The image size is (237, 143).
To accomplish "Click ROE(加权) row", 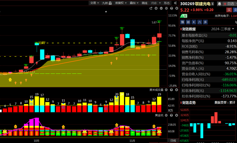I will pos(208,46).
